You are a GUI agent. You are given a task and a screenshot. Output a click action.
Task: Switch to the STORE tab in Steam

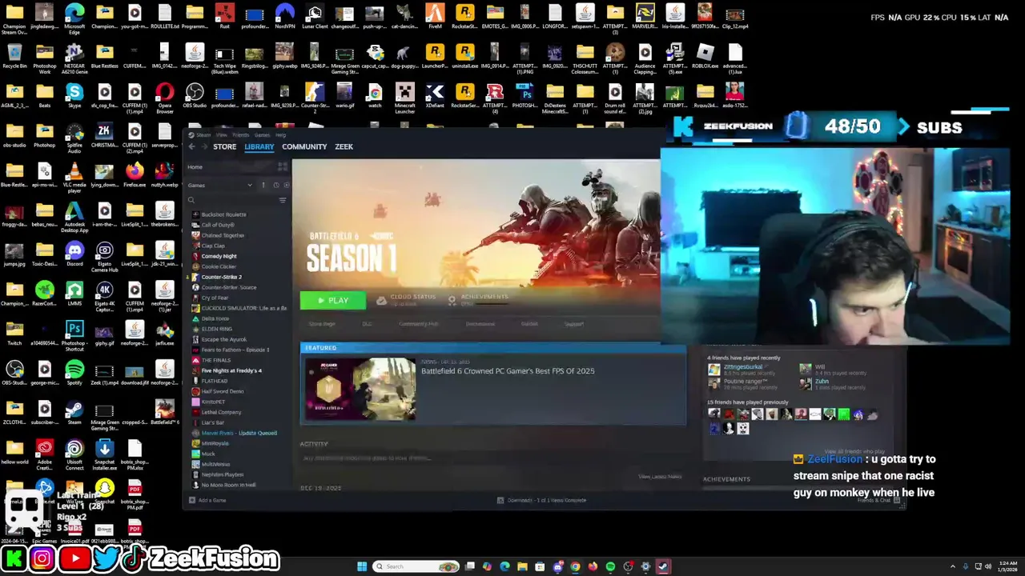click(224, 147)
